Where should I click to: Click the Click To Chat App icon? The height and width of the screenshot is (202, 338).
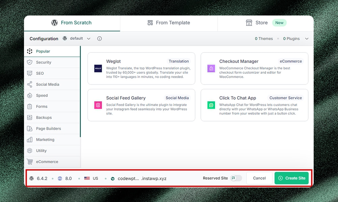click(211, 105)
